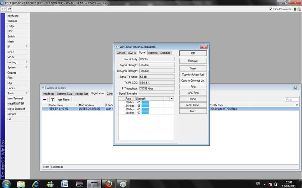Select the Signal tab in AP Client

[142, 52]
